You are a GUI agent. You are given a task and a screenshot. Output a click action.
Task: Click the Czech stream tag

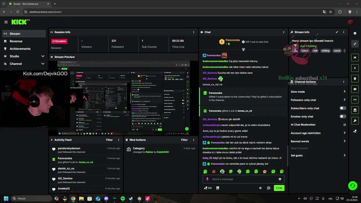pyautogui.click(x=305, y=51)
